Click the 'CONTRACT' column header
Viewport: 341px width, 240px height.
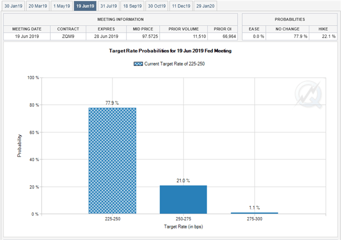[x=68, y=29]
